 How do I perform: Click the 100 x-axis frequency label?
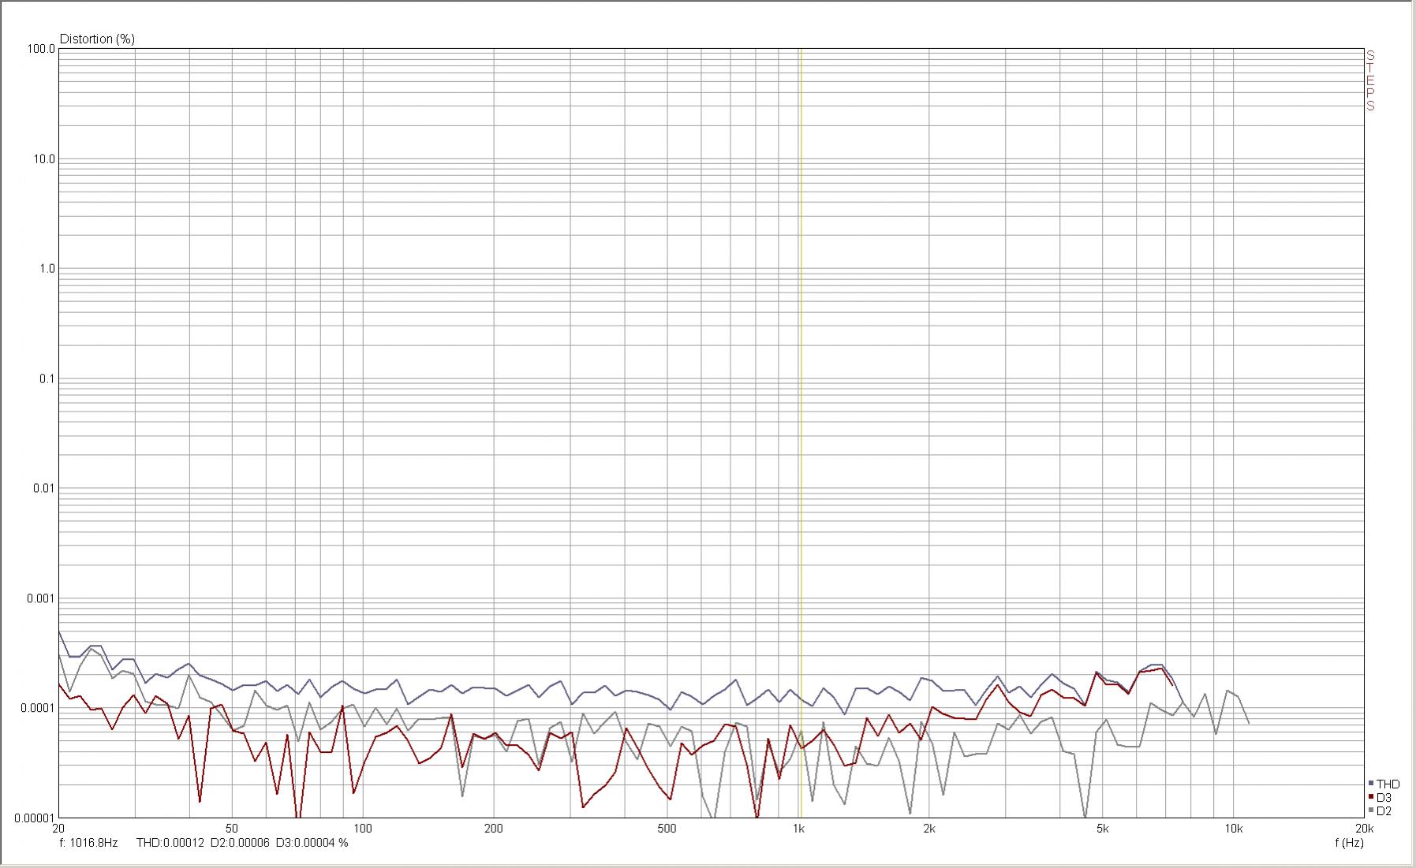362,829
